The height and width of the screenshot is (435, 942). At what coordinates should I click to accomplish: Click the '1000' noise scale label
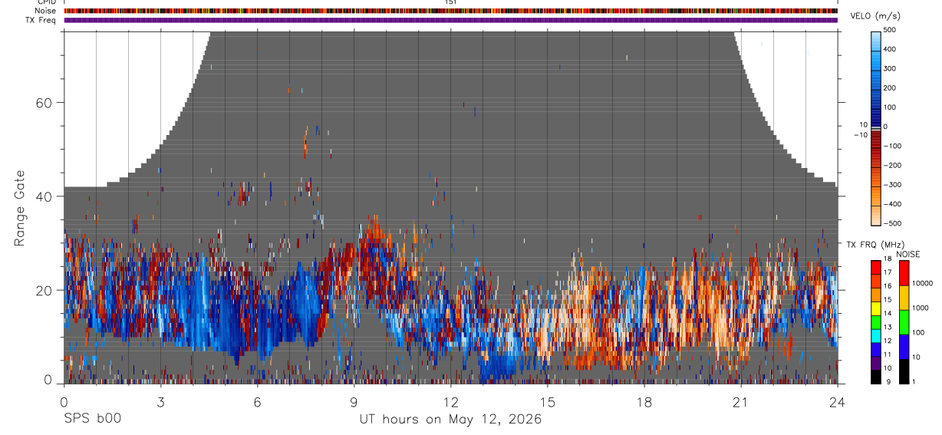[x=920, y=308]
